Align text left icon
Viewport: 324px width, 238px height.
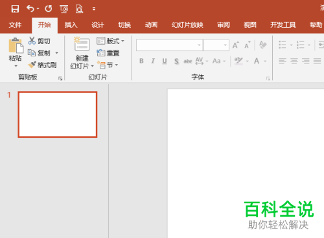point(283,61)
